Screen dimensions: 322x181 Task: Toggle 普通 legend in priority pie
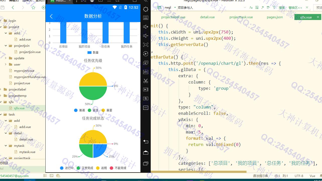pyautogui.click(x=79, y=110)
